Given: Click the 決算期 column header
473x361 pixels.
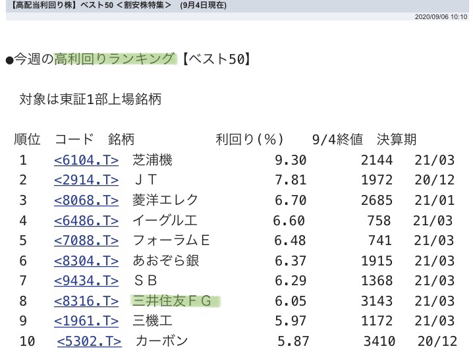Looking at the screenshot, I should 397,140.
